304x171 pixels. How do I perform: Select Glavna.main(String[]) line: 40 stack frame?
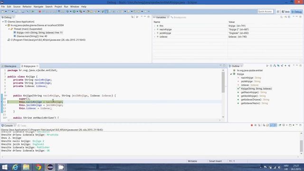[32, 36]
